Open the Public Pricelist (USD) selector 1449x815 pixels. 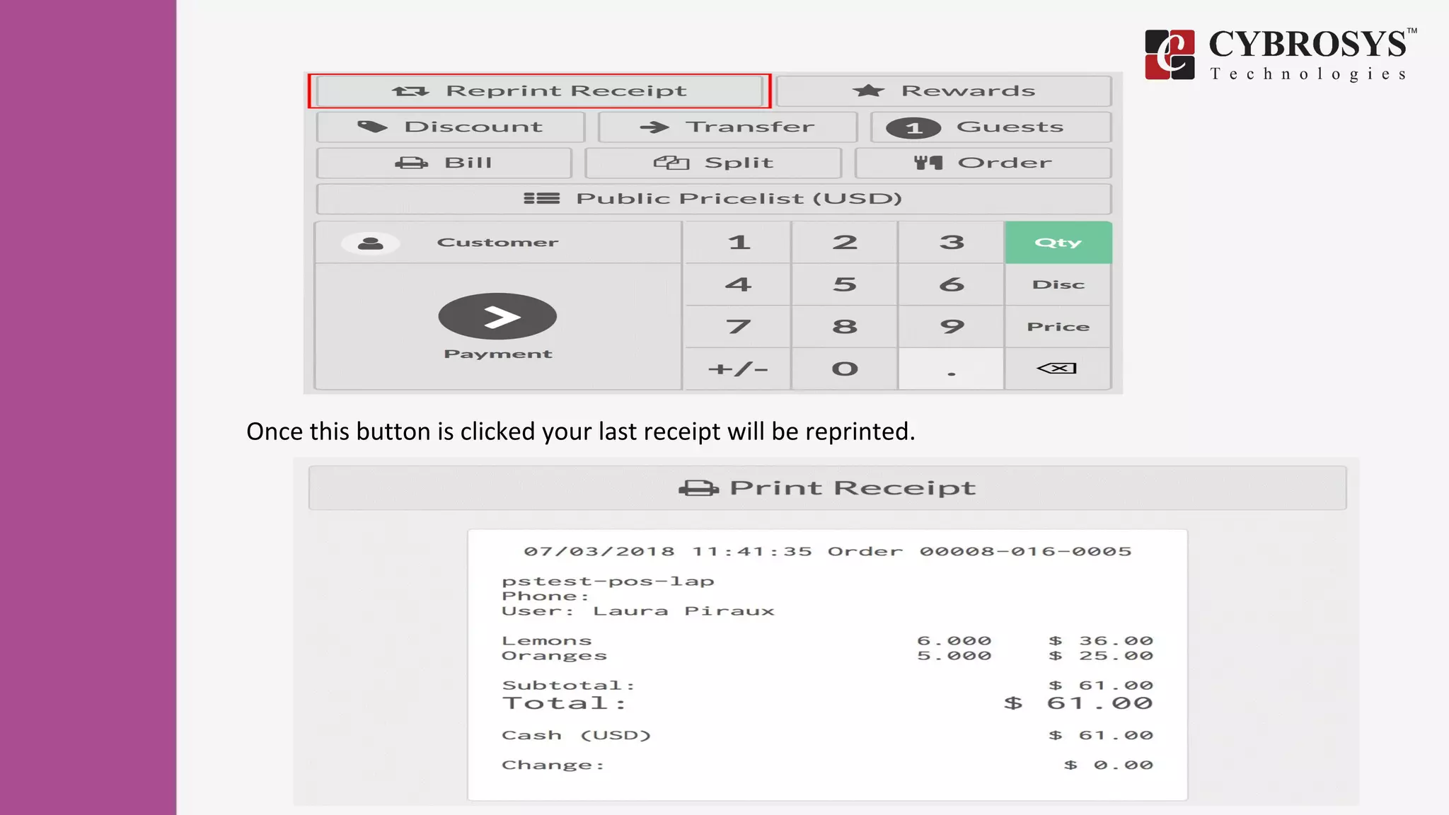coord(714,199)
